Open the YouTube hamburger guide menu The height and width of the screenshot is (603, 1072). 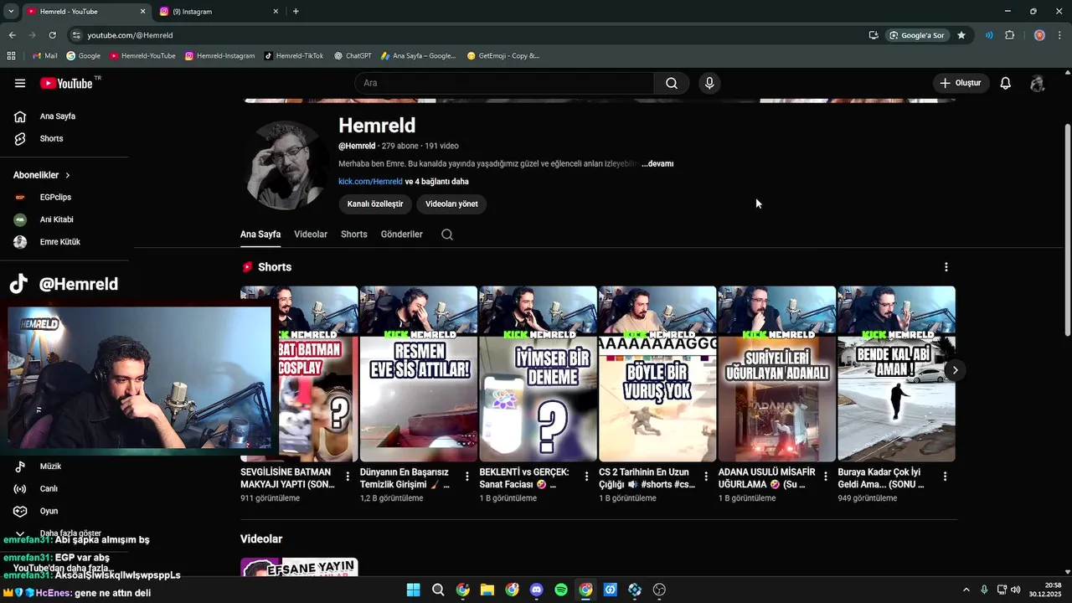click(20, 83)
